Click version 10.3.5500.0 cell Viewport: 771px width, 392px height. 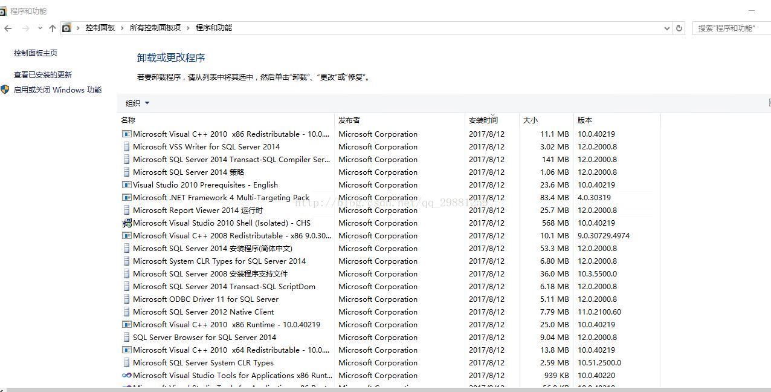pos(597,274)
